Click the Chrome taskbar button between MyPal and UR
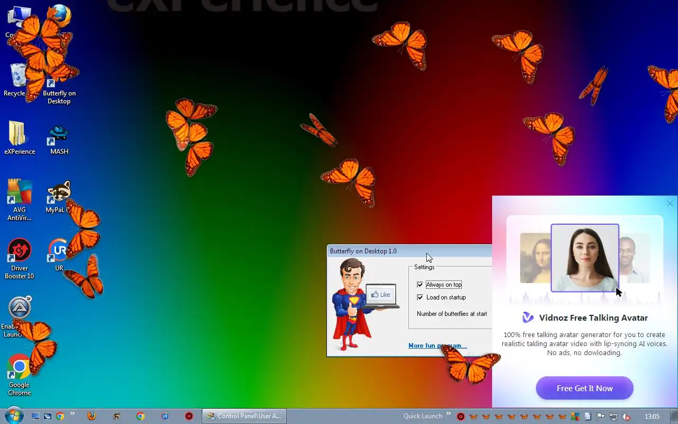The height and width of the screenshot is (424, 678). coord(140,416)
